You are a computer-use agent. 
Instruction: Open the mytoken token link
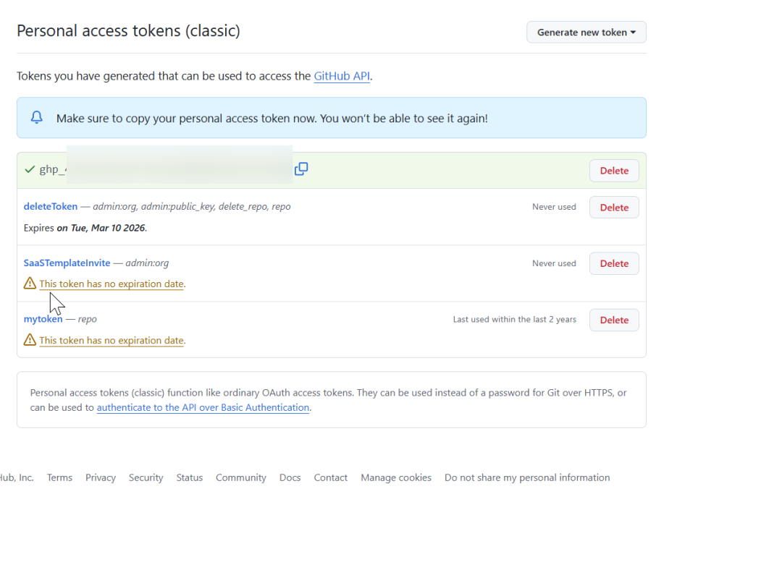pyautogui.click(x=43, y=319)
